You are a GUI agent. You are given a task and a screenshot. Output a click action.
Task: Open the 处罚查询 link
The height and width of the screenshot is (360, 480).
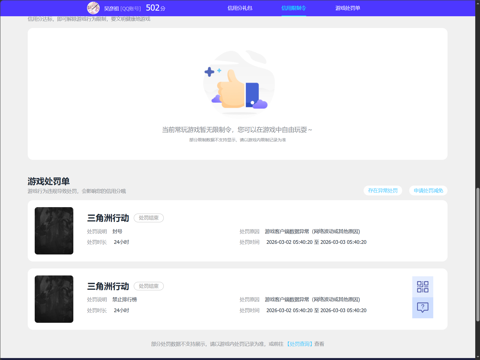[x=299, y=344]
